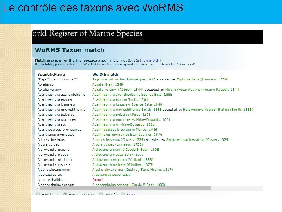Select the Text file radio button
The width and height of the screenshot is (282, 212).
pos(101,194)
